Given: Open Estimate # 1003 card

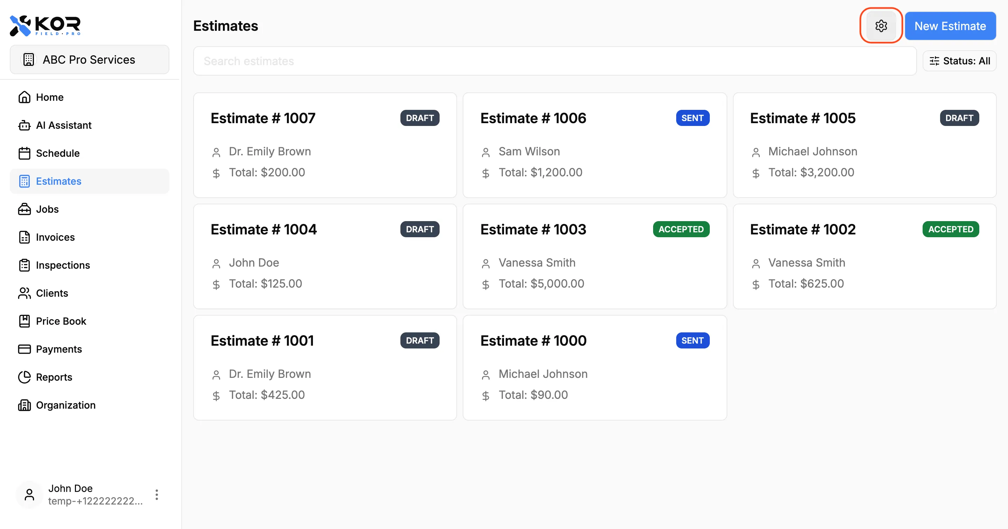Looking at the screenshot, I should [594, 256].
